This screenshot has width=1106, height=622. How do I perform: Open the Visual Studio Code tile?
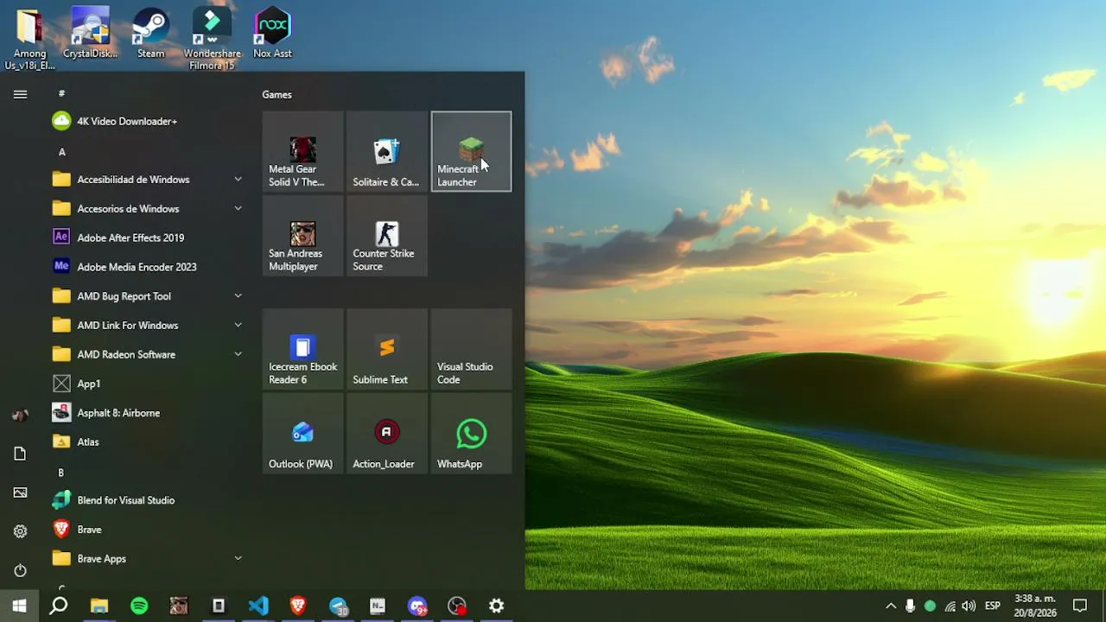(471, 349)
